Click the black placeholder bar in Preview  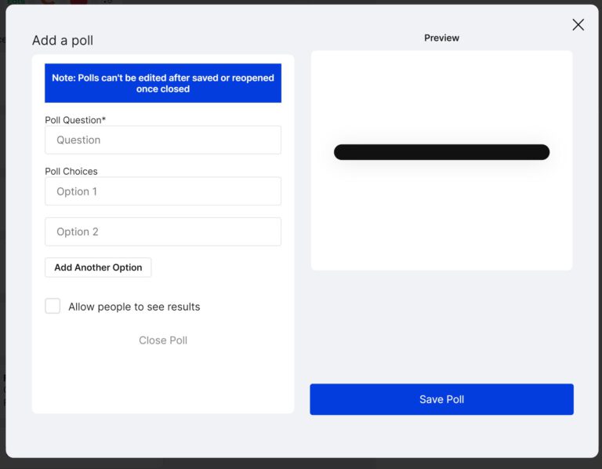tap(441, 152)
